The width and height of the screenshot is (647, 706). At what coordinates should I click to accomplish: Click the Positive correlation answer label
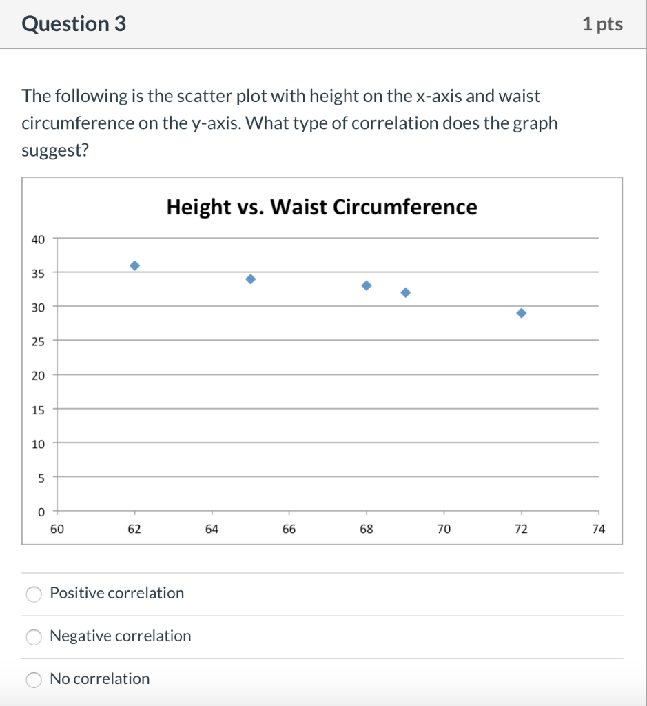point(116,593)
